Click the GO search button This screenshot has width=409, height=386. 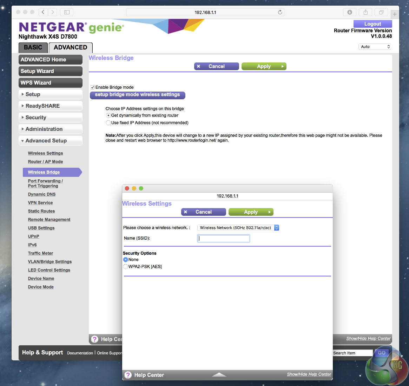(382, 353)
